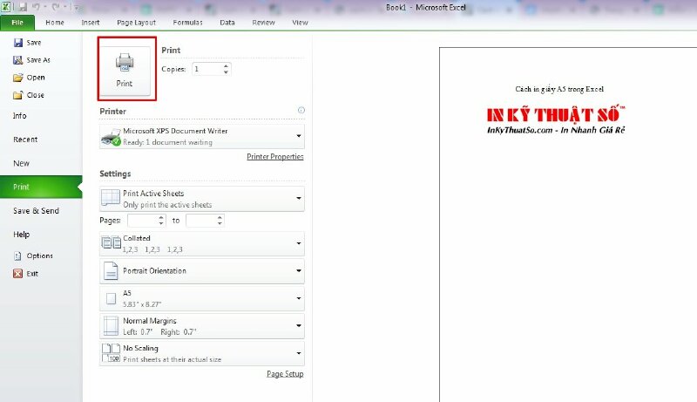Click the Pages from field up arrow
This screenshot has height=402, width=697.
(161, 217)
